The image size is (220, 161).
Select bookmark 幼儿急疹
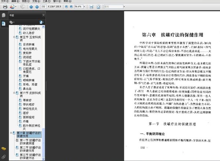[29, 33]
